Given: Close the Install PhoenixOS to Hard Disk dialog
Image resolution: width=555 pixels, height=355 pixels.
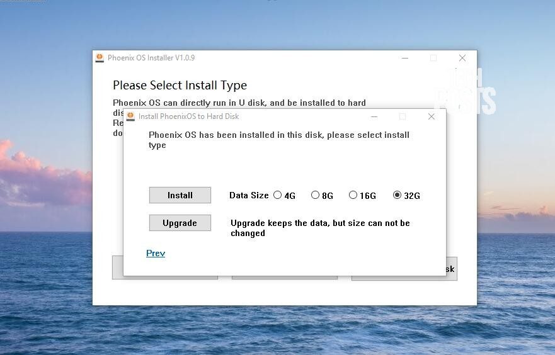Looking at the screenshot, I should click(x=431, y=116).
